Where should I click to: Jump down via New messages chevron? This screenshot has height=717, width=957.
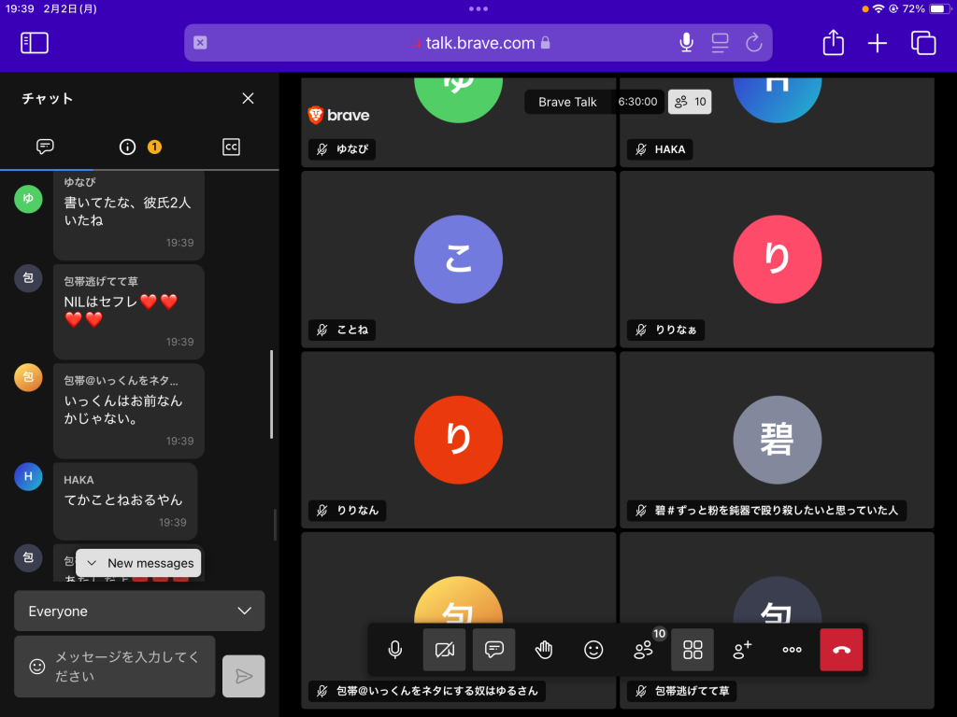coord(92,563)
